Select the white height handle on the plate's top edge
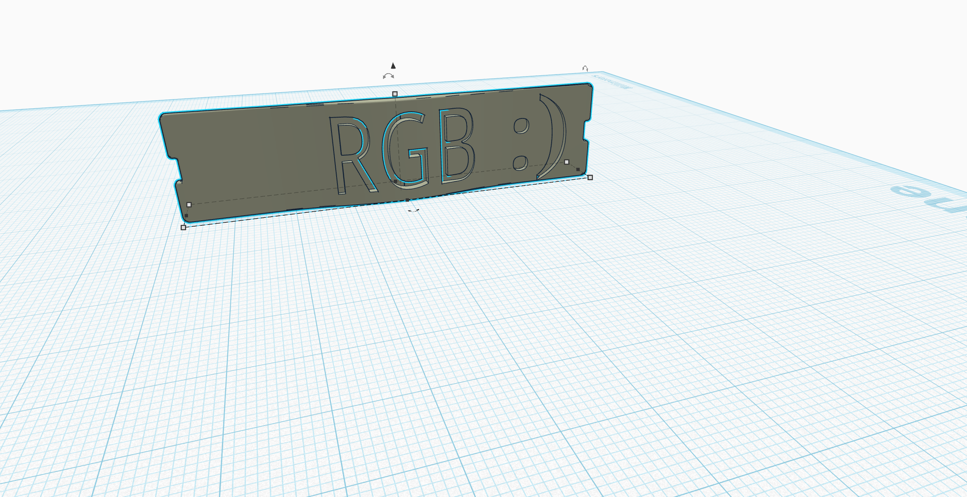The width and height of the screenshot is (967, 497). 395,94
